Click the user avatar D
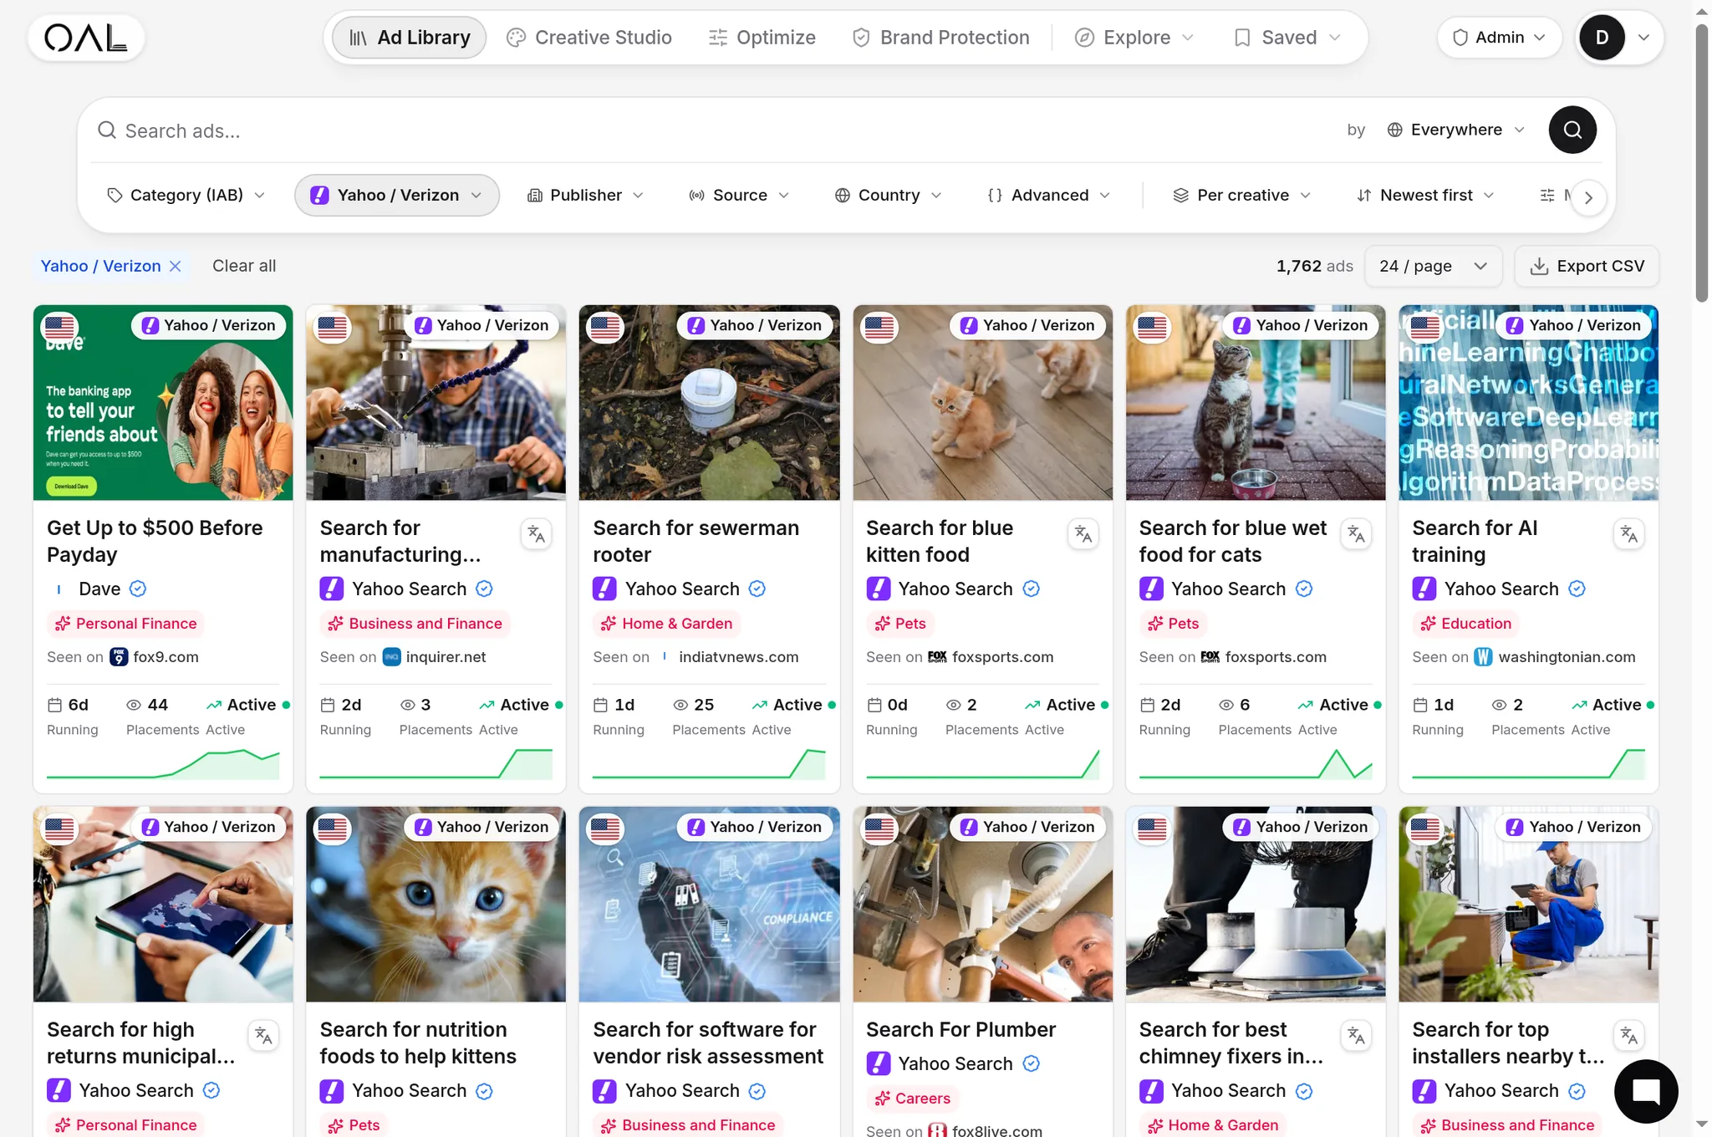The width and height of the screenshot is (1712, 1137). coord(1602,38)
